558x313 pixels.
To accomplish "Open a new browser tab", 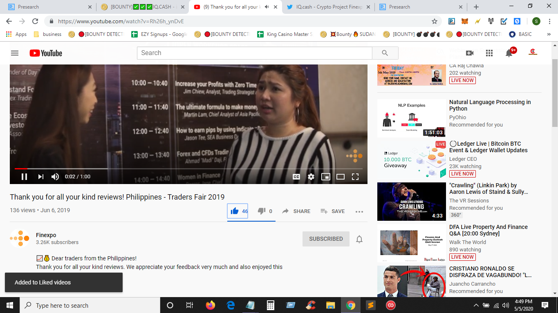I will pyautogui.click(x=476, y=7).
